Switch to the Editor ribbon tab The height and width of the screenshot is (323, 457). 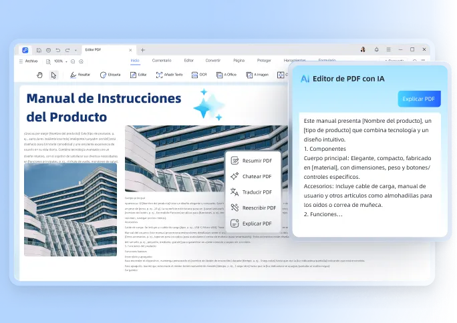pyautogui.click(x=189, y=60)
